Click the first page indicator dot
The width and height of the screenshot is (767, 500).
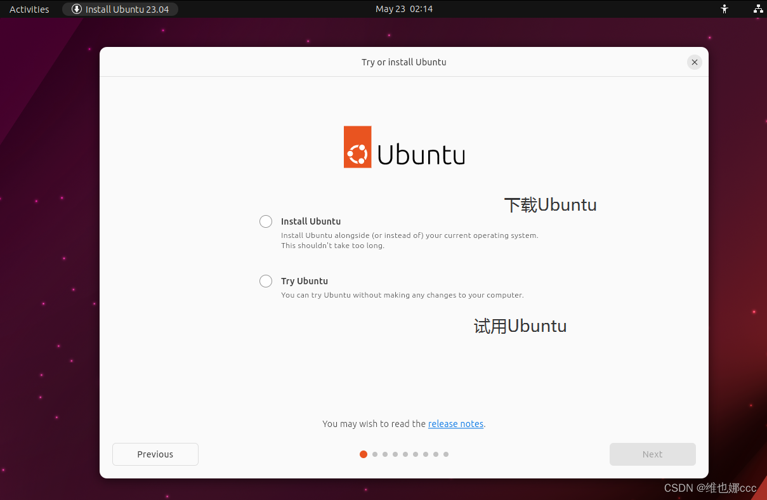364,454
